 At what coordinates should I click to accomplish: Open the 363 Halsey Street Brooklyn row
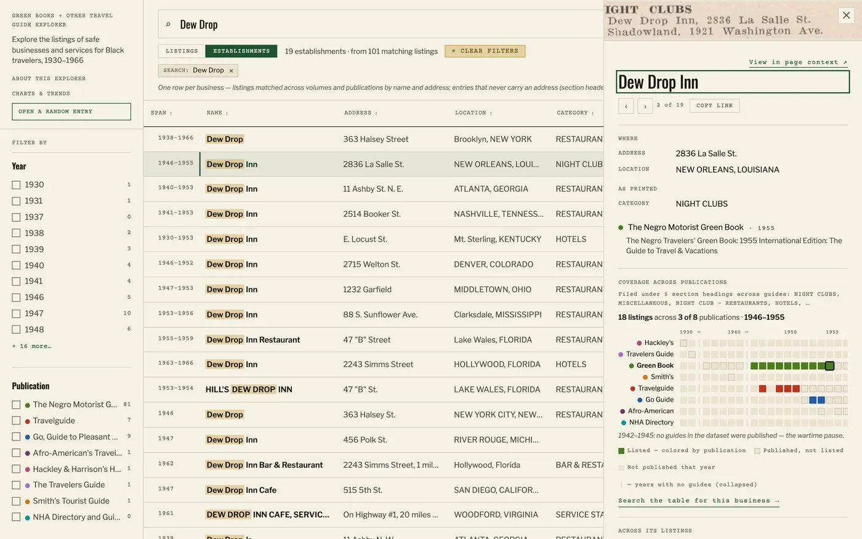click(x=374, y=139)
